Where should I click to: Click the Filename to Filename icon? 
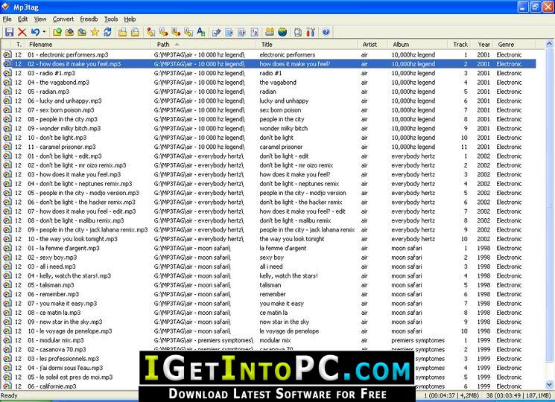pos(176,32)
